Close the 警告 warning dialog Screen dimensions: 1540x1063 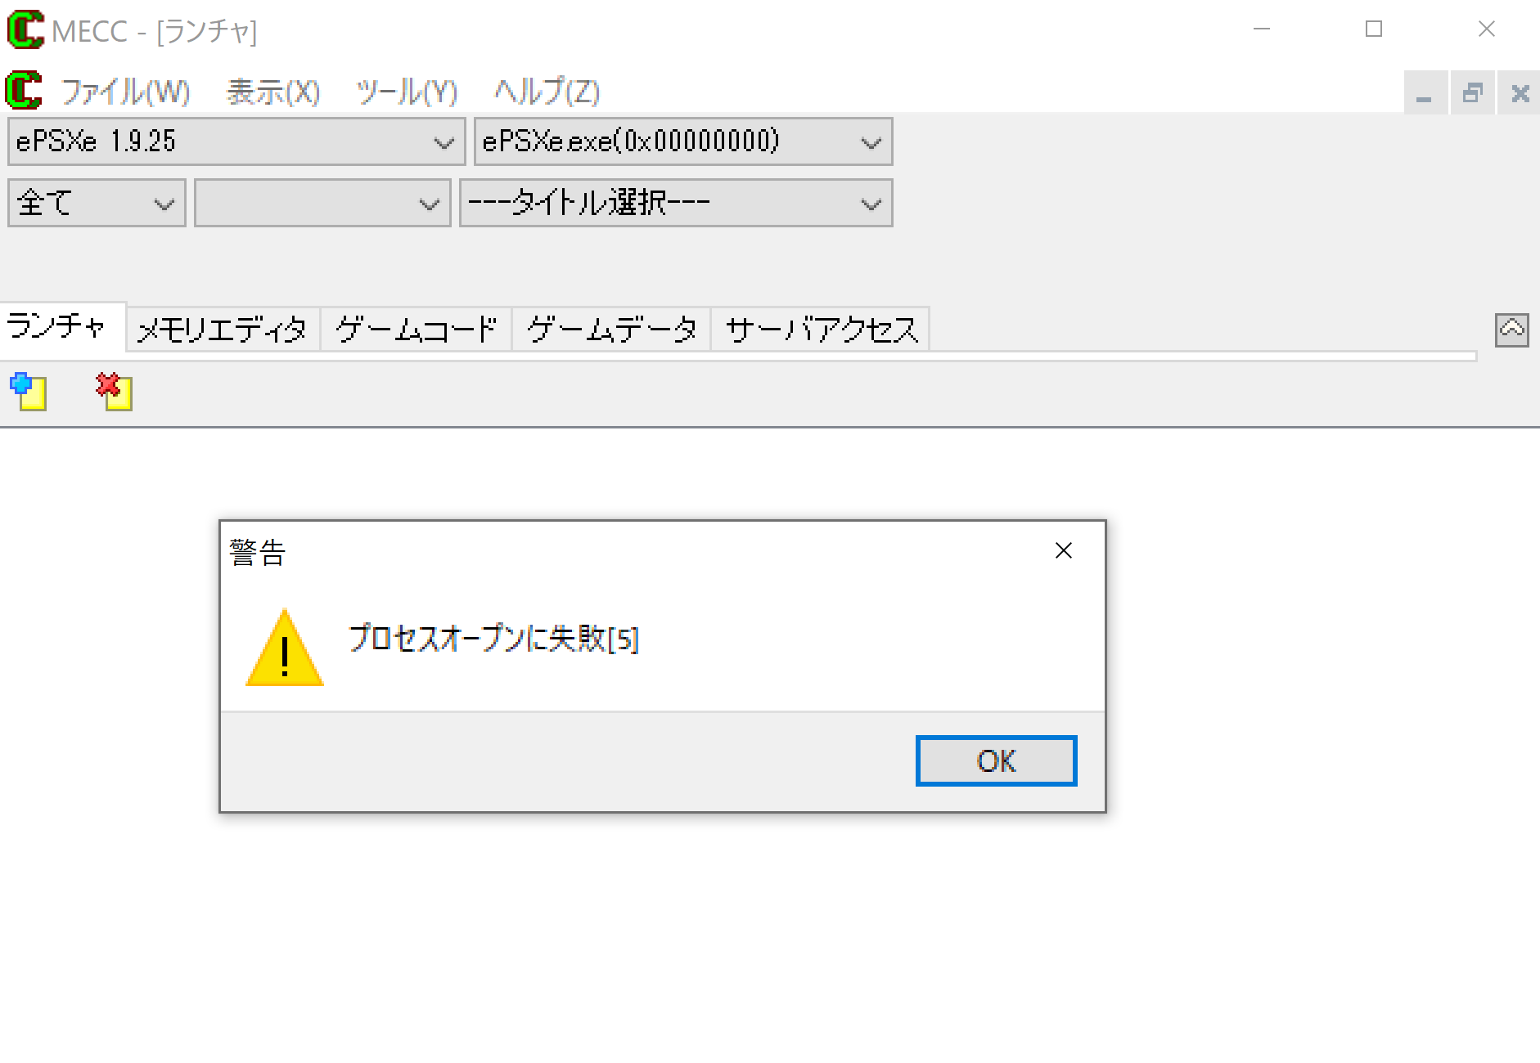tap(1063, 550)
